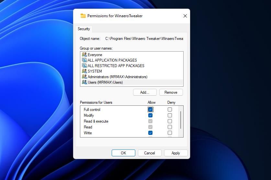Select Administrators (MRMAX\Administrators) entry
This screenshot has height=180, width=271.
click(131, 77)
